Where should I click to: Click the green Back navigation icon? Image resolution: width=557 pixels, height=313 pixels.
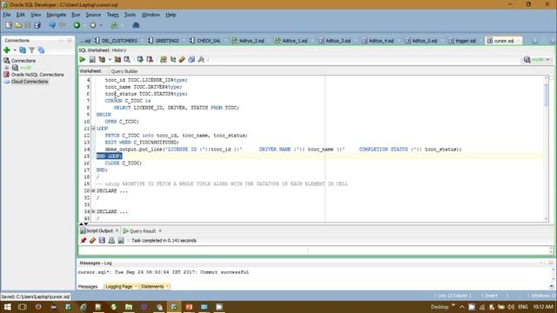tap(77, 25)
